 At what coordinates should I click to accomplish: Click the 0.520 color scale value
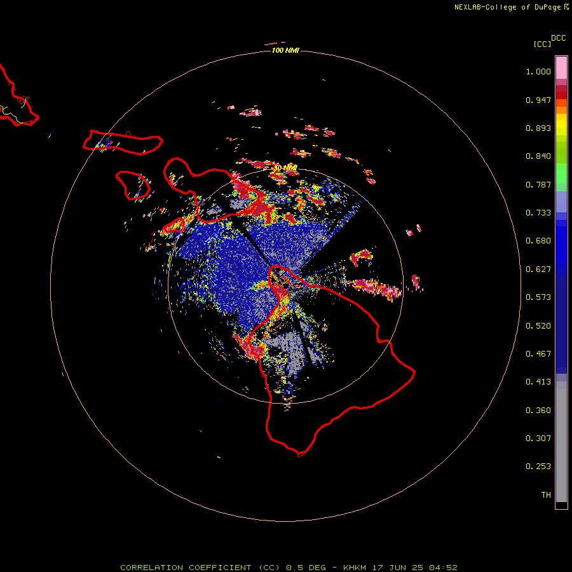538,326
